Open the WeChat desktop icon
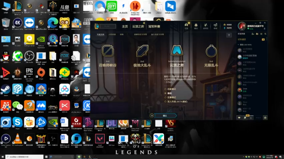 (x=17, y=107)
